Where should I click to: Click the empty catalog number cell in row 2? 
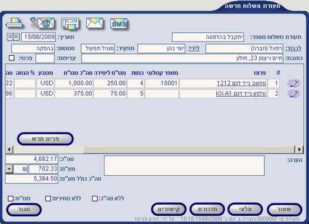click(162, 94)
